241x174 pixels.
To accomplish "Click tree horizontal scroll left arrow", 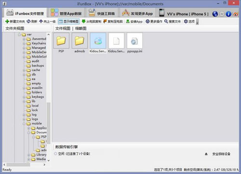I will coord(4,164).
